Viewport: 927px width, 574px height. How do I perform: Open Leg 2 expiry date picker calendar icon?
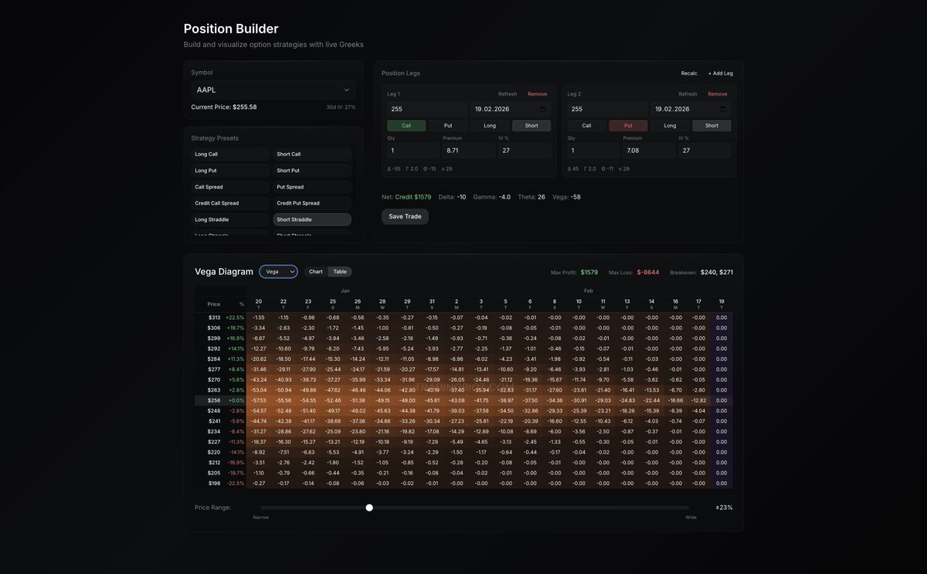pos(721,108)
